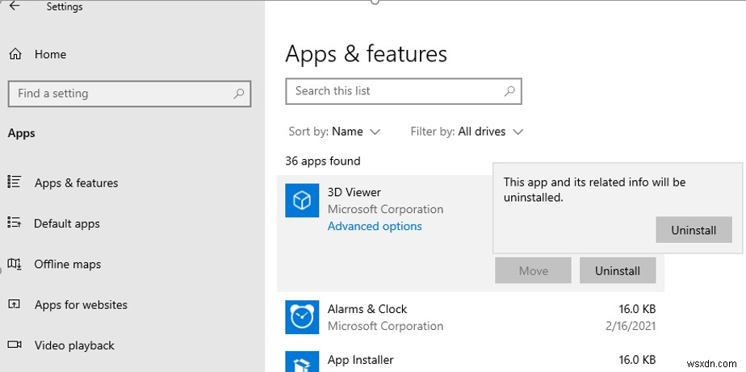Open the Filter by All drives dropdown
Viewport: 746px width, 372px height.
tap(467, 132)
